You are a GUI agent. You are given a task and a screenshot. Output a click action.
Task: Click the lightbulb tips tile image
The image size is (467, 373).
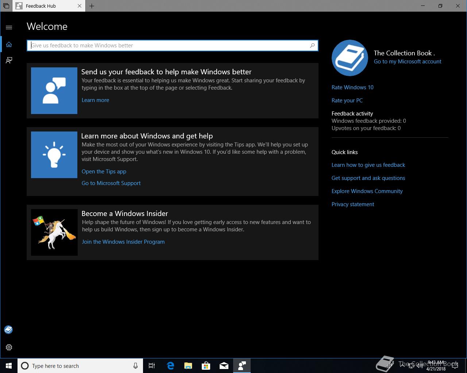tap(54, 155)
